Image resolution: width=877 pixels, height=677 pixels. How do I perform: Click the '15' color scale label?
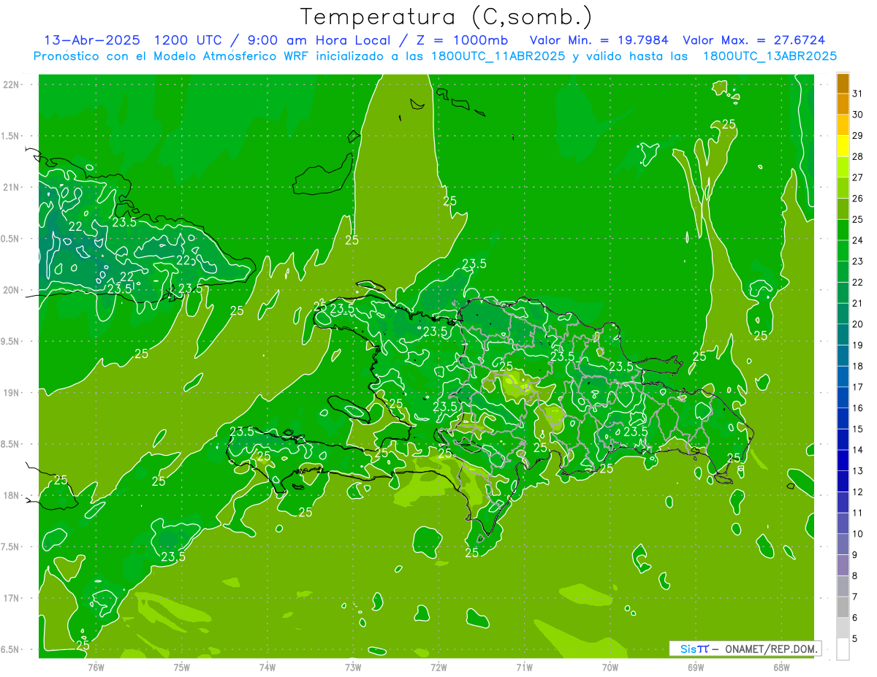pyautogui.click(x=858, y=429)
